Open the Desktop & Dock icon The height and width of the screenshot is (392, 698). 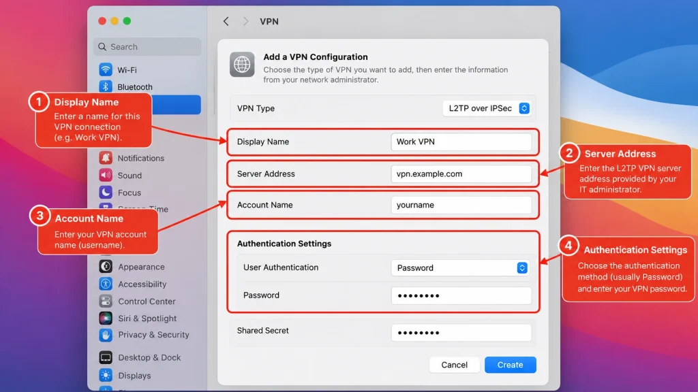pyautogui.click(x=106, y=357)
